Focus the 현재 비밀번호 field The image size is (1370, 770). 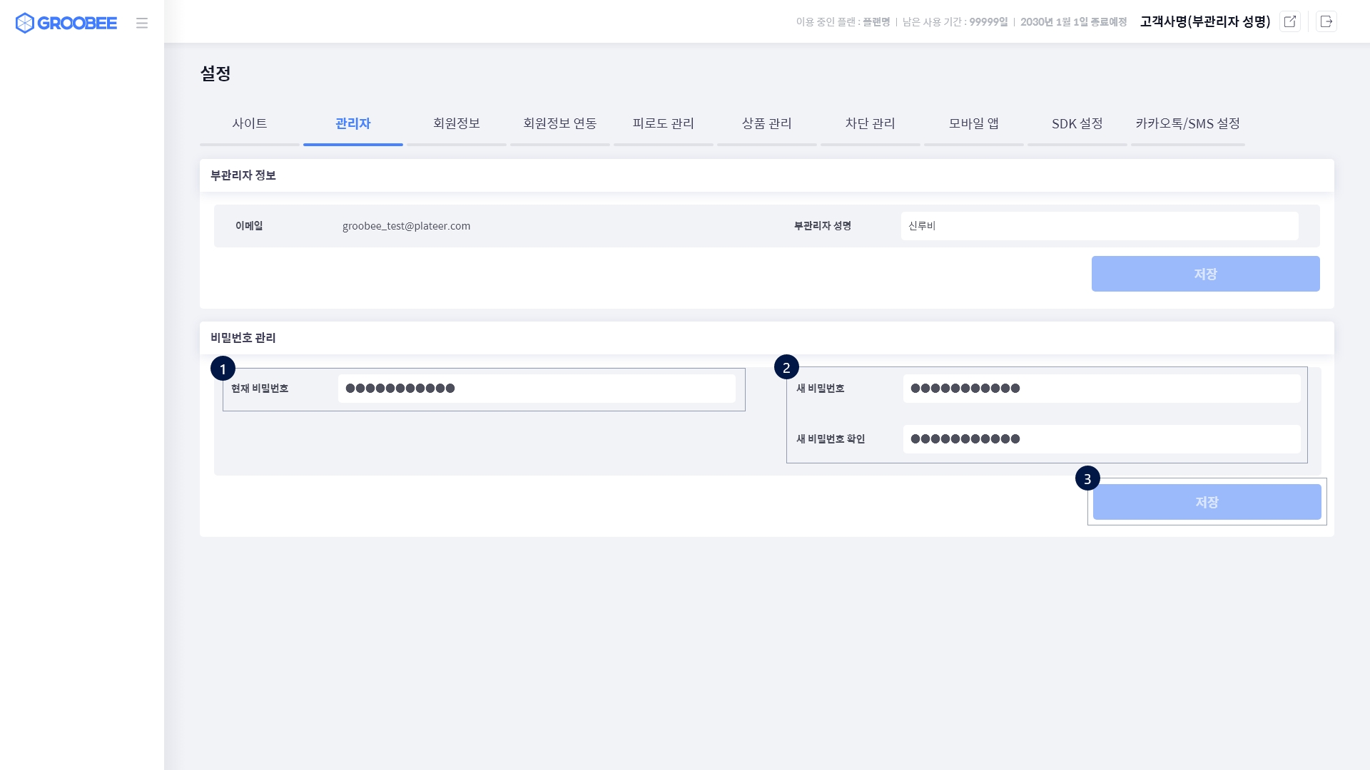point(537,389)
